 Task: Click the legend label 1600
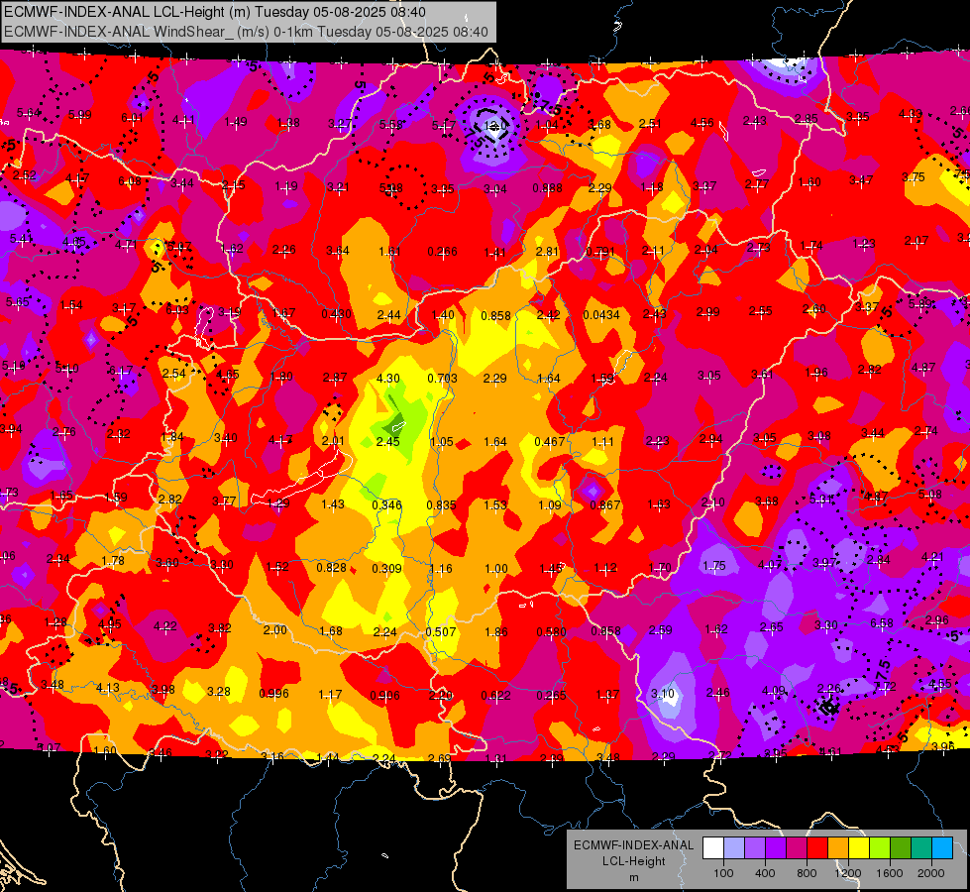(890, 873)
